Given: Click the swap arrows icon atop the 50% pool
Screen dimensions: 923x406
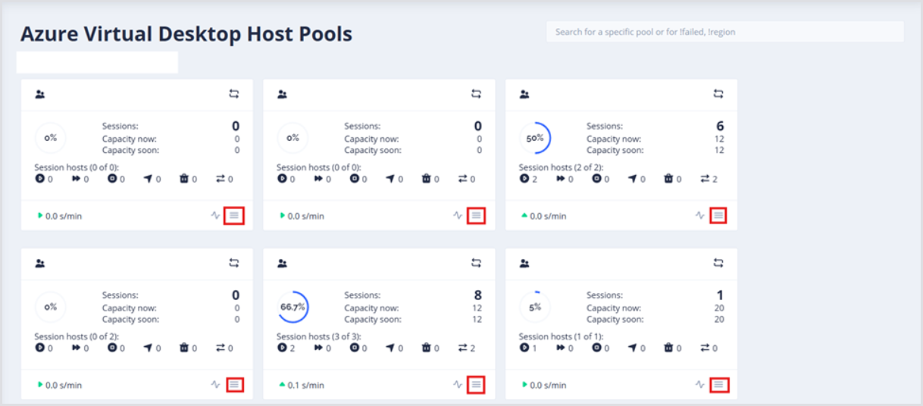Looking at the screenshot, I should pos(718,94).
